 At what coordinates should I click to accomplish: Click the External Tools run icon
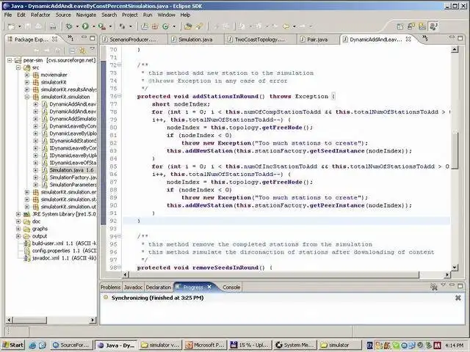pos(102,26)
